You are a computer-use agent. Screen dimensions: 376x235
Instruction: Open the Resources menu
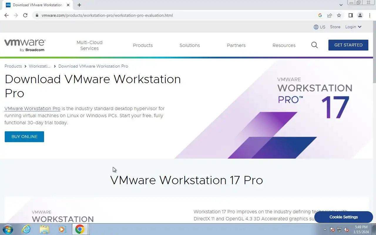point(284,45)
